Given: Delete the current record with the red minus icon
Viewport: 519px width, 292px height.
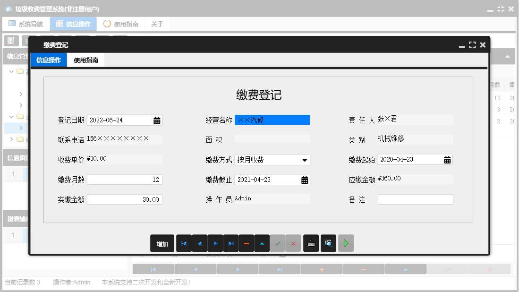Looking at the screenshot, I should (x=247, y=243).
